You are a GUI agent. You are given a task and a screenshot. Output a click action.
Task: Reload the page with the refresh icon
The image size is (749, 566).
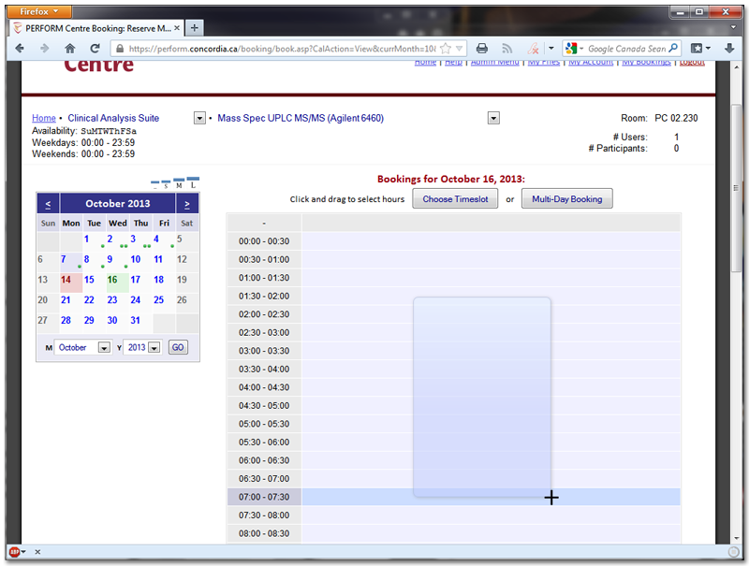click(95, 49)
